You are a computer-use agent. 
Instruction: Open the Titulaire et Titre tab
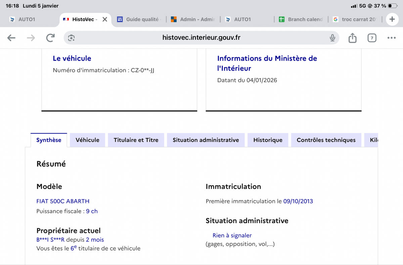click(x=136, y=140)
